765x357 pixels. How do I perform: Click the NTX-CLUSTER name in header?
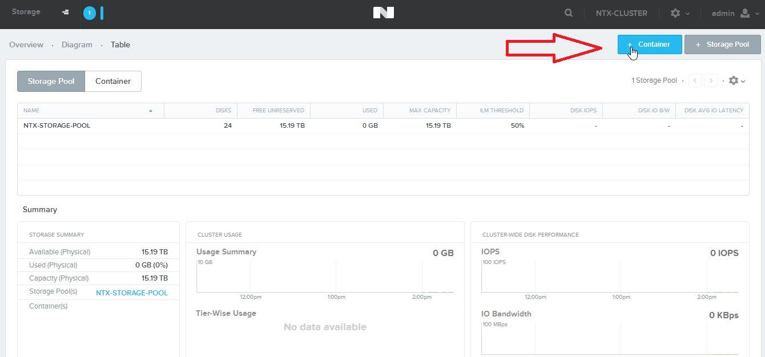coord(621,13)
